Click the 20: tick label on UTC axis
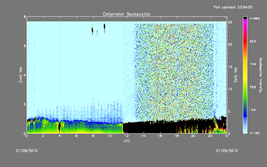 [194, 136]
